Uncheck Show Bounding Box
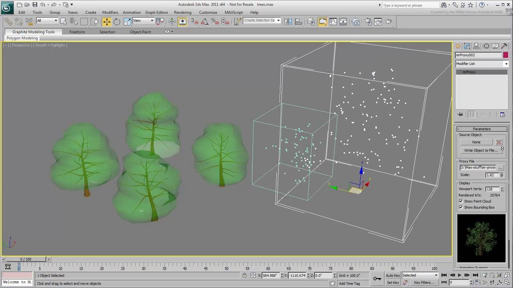 coord(460,207)
